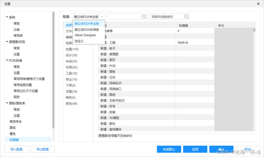
Task: Click the F shortcut key cell
Action: click(195, 31)
